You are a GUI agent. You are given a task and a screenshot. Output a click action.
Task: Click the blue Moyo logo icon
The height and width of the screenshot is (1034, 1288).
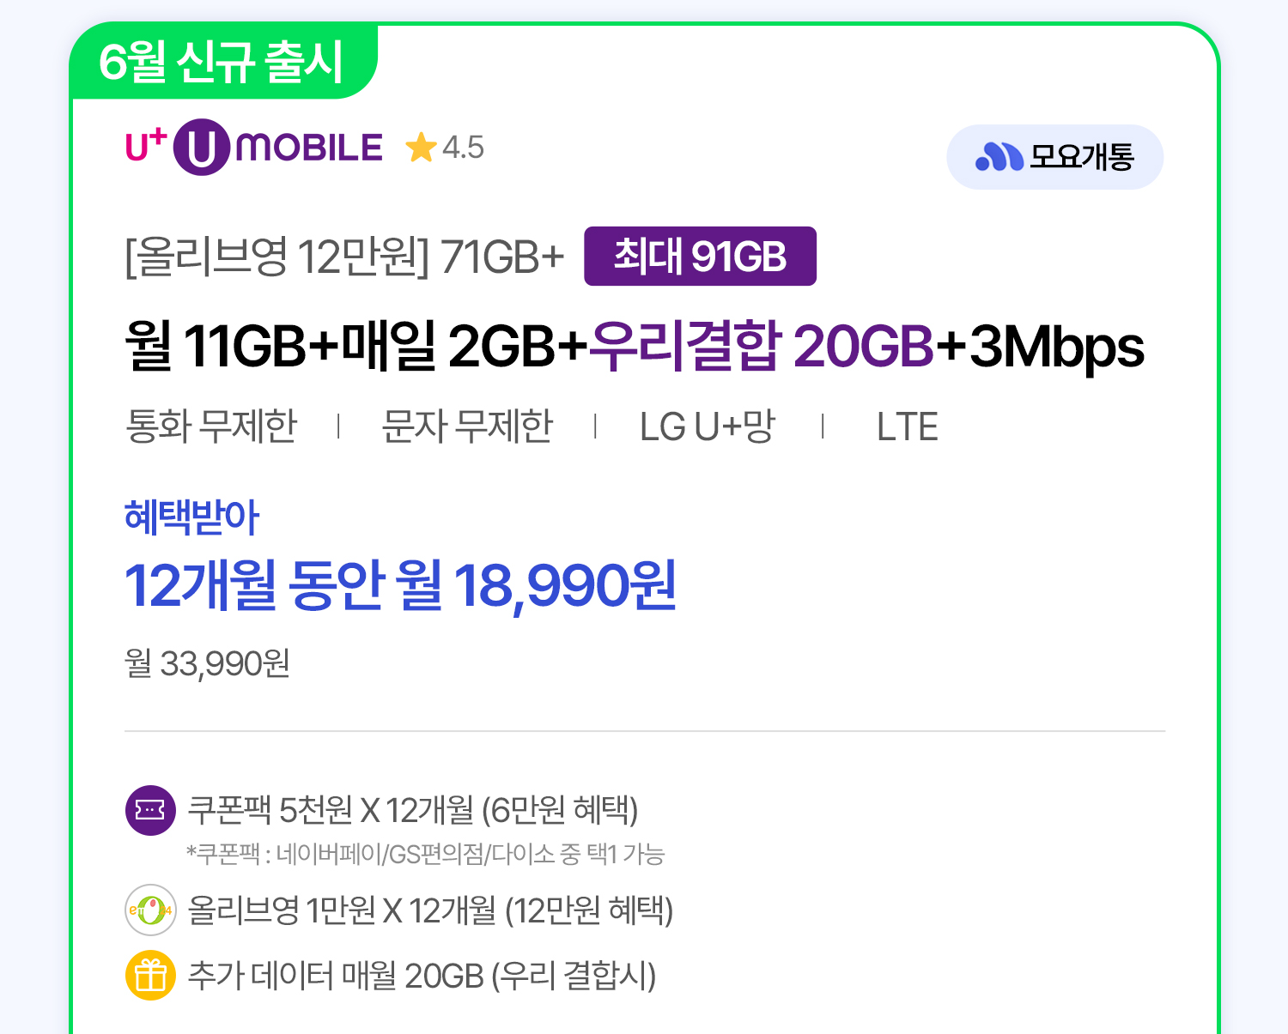pyautogui.click(x=999, y=157)
